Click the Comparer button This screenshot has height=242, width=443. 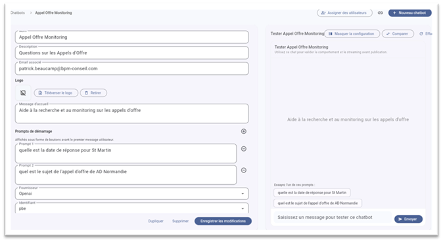[x=398, y=33]
